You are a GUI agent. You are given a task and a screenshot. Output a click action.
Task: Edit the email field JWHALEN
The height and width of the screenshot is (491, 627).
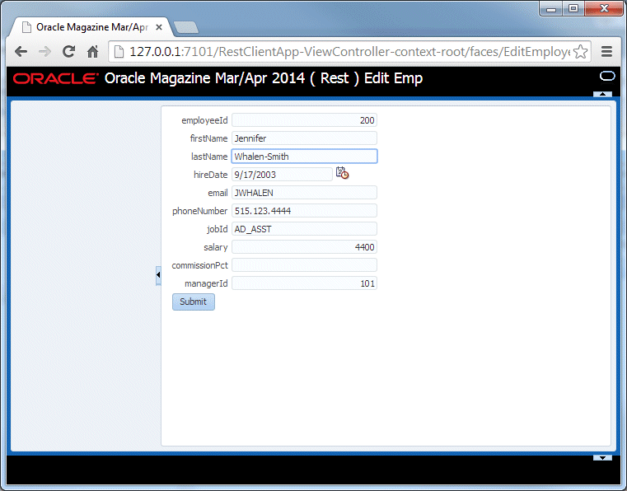[304, 193]
